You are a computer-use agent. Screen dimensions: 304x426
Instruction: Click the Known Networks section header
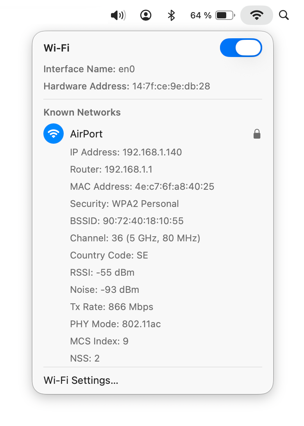click(82, 112)
